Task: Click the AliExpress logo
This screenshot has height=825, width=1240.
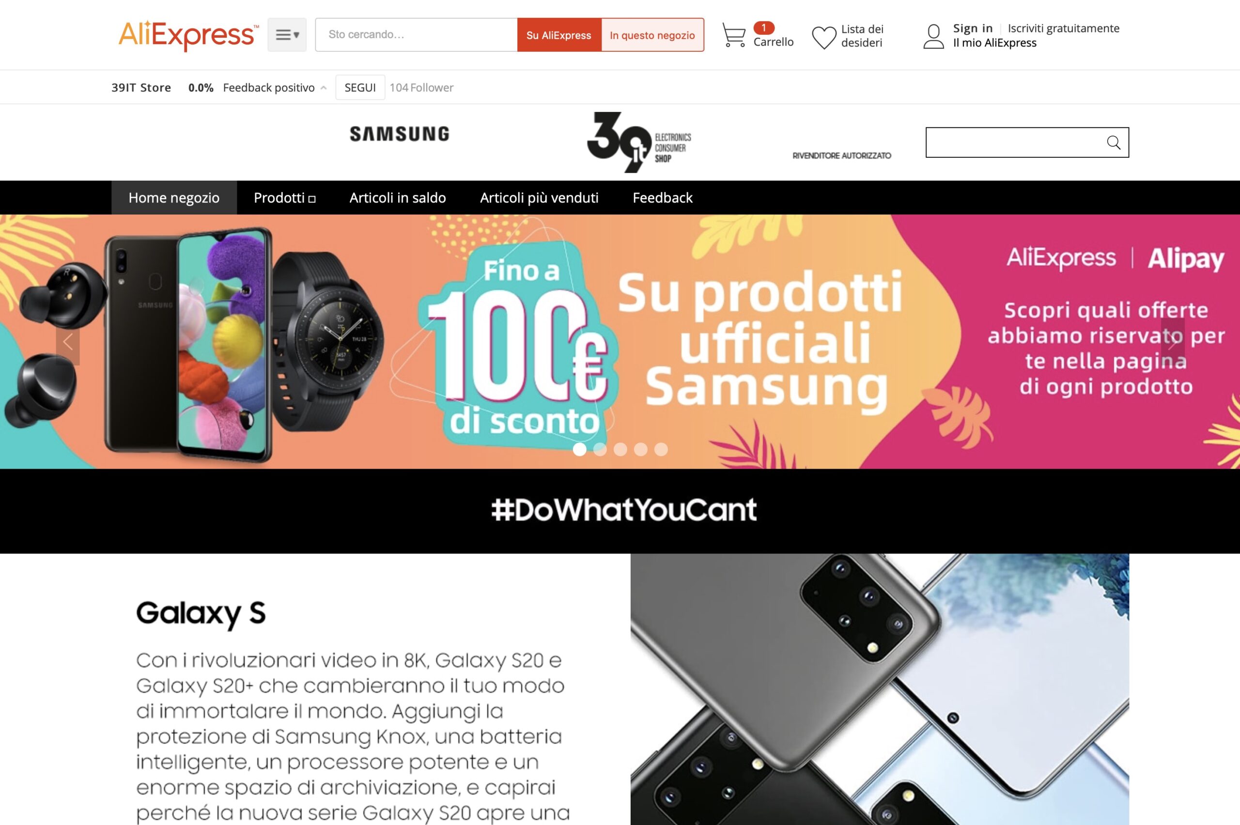Action: (x=188, y=35)
